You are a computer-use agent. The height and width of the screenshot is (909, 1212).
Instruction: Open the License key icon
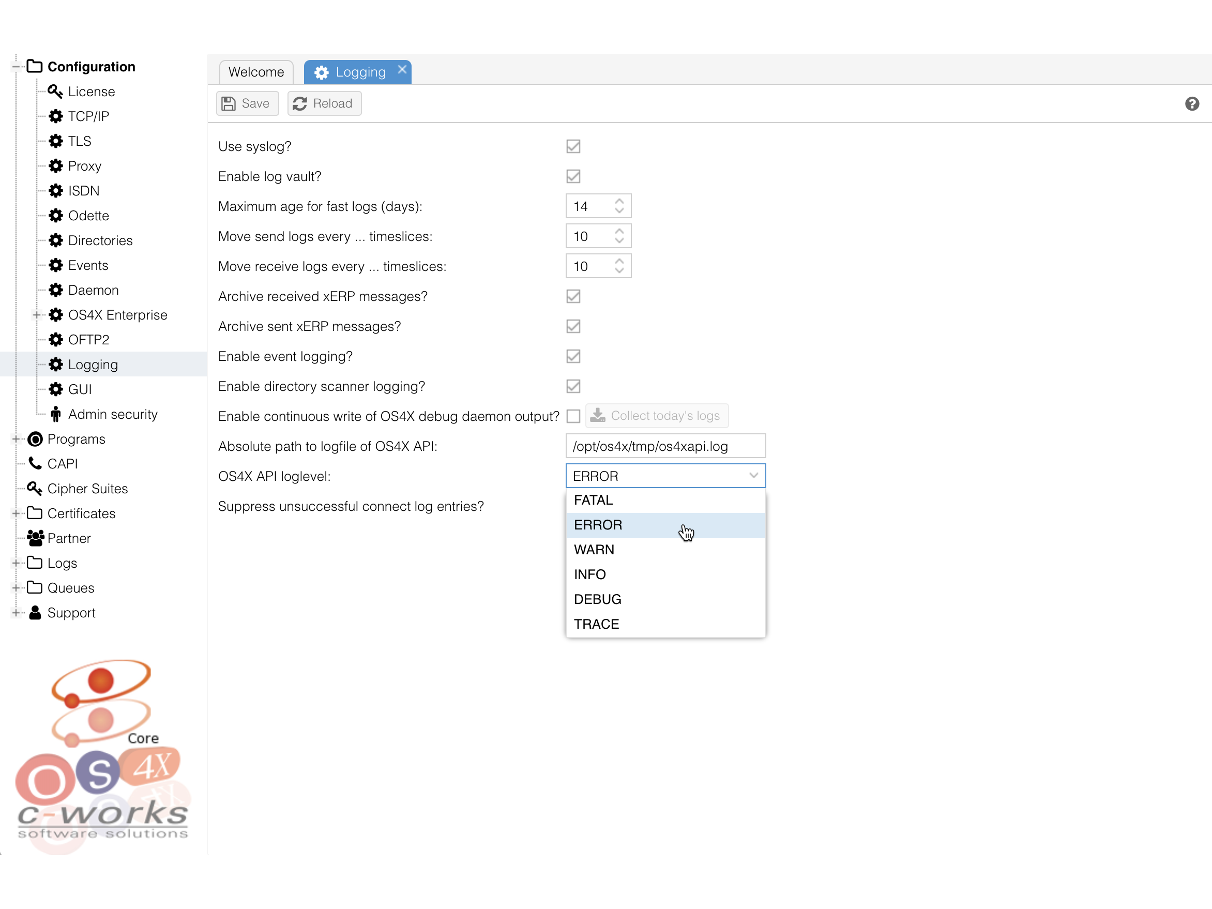55,92
